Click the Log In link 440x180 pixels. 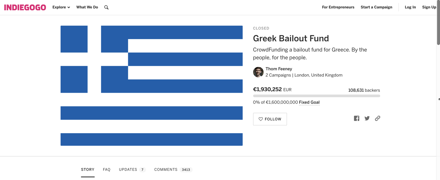tap(410, 7)
